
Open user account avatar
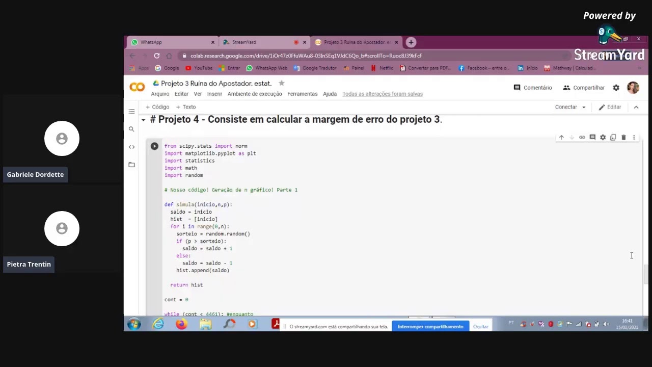pos(633,88)
